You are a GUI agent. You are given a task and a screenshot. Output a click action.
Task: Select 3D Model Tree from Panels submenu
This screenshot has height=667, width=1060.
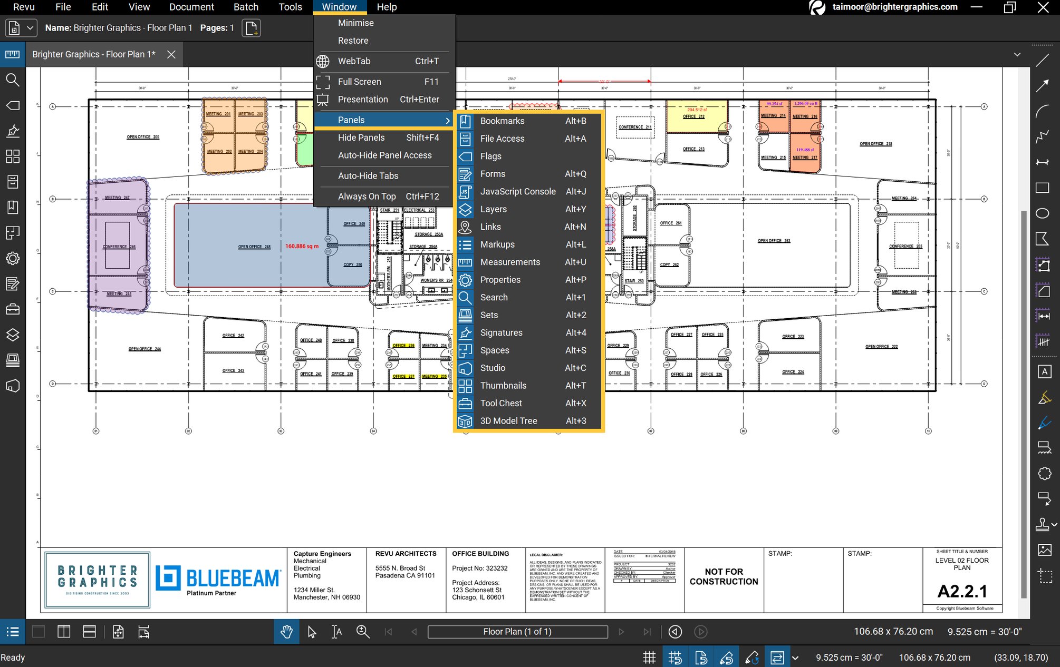pos(508,420)
